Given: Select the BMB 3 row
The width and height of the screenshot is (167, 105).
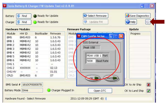Looking at the screenshot, I should (35, 49).
